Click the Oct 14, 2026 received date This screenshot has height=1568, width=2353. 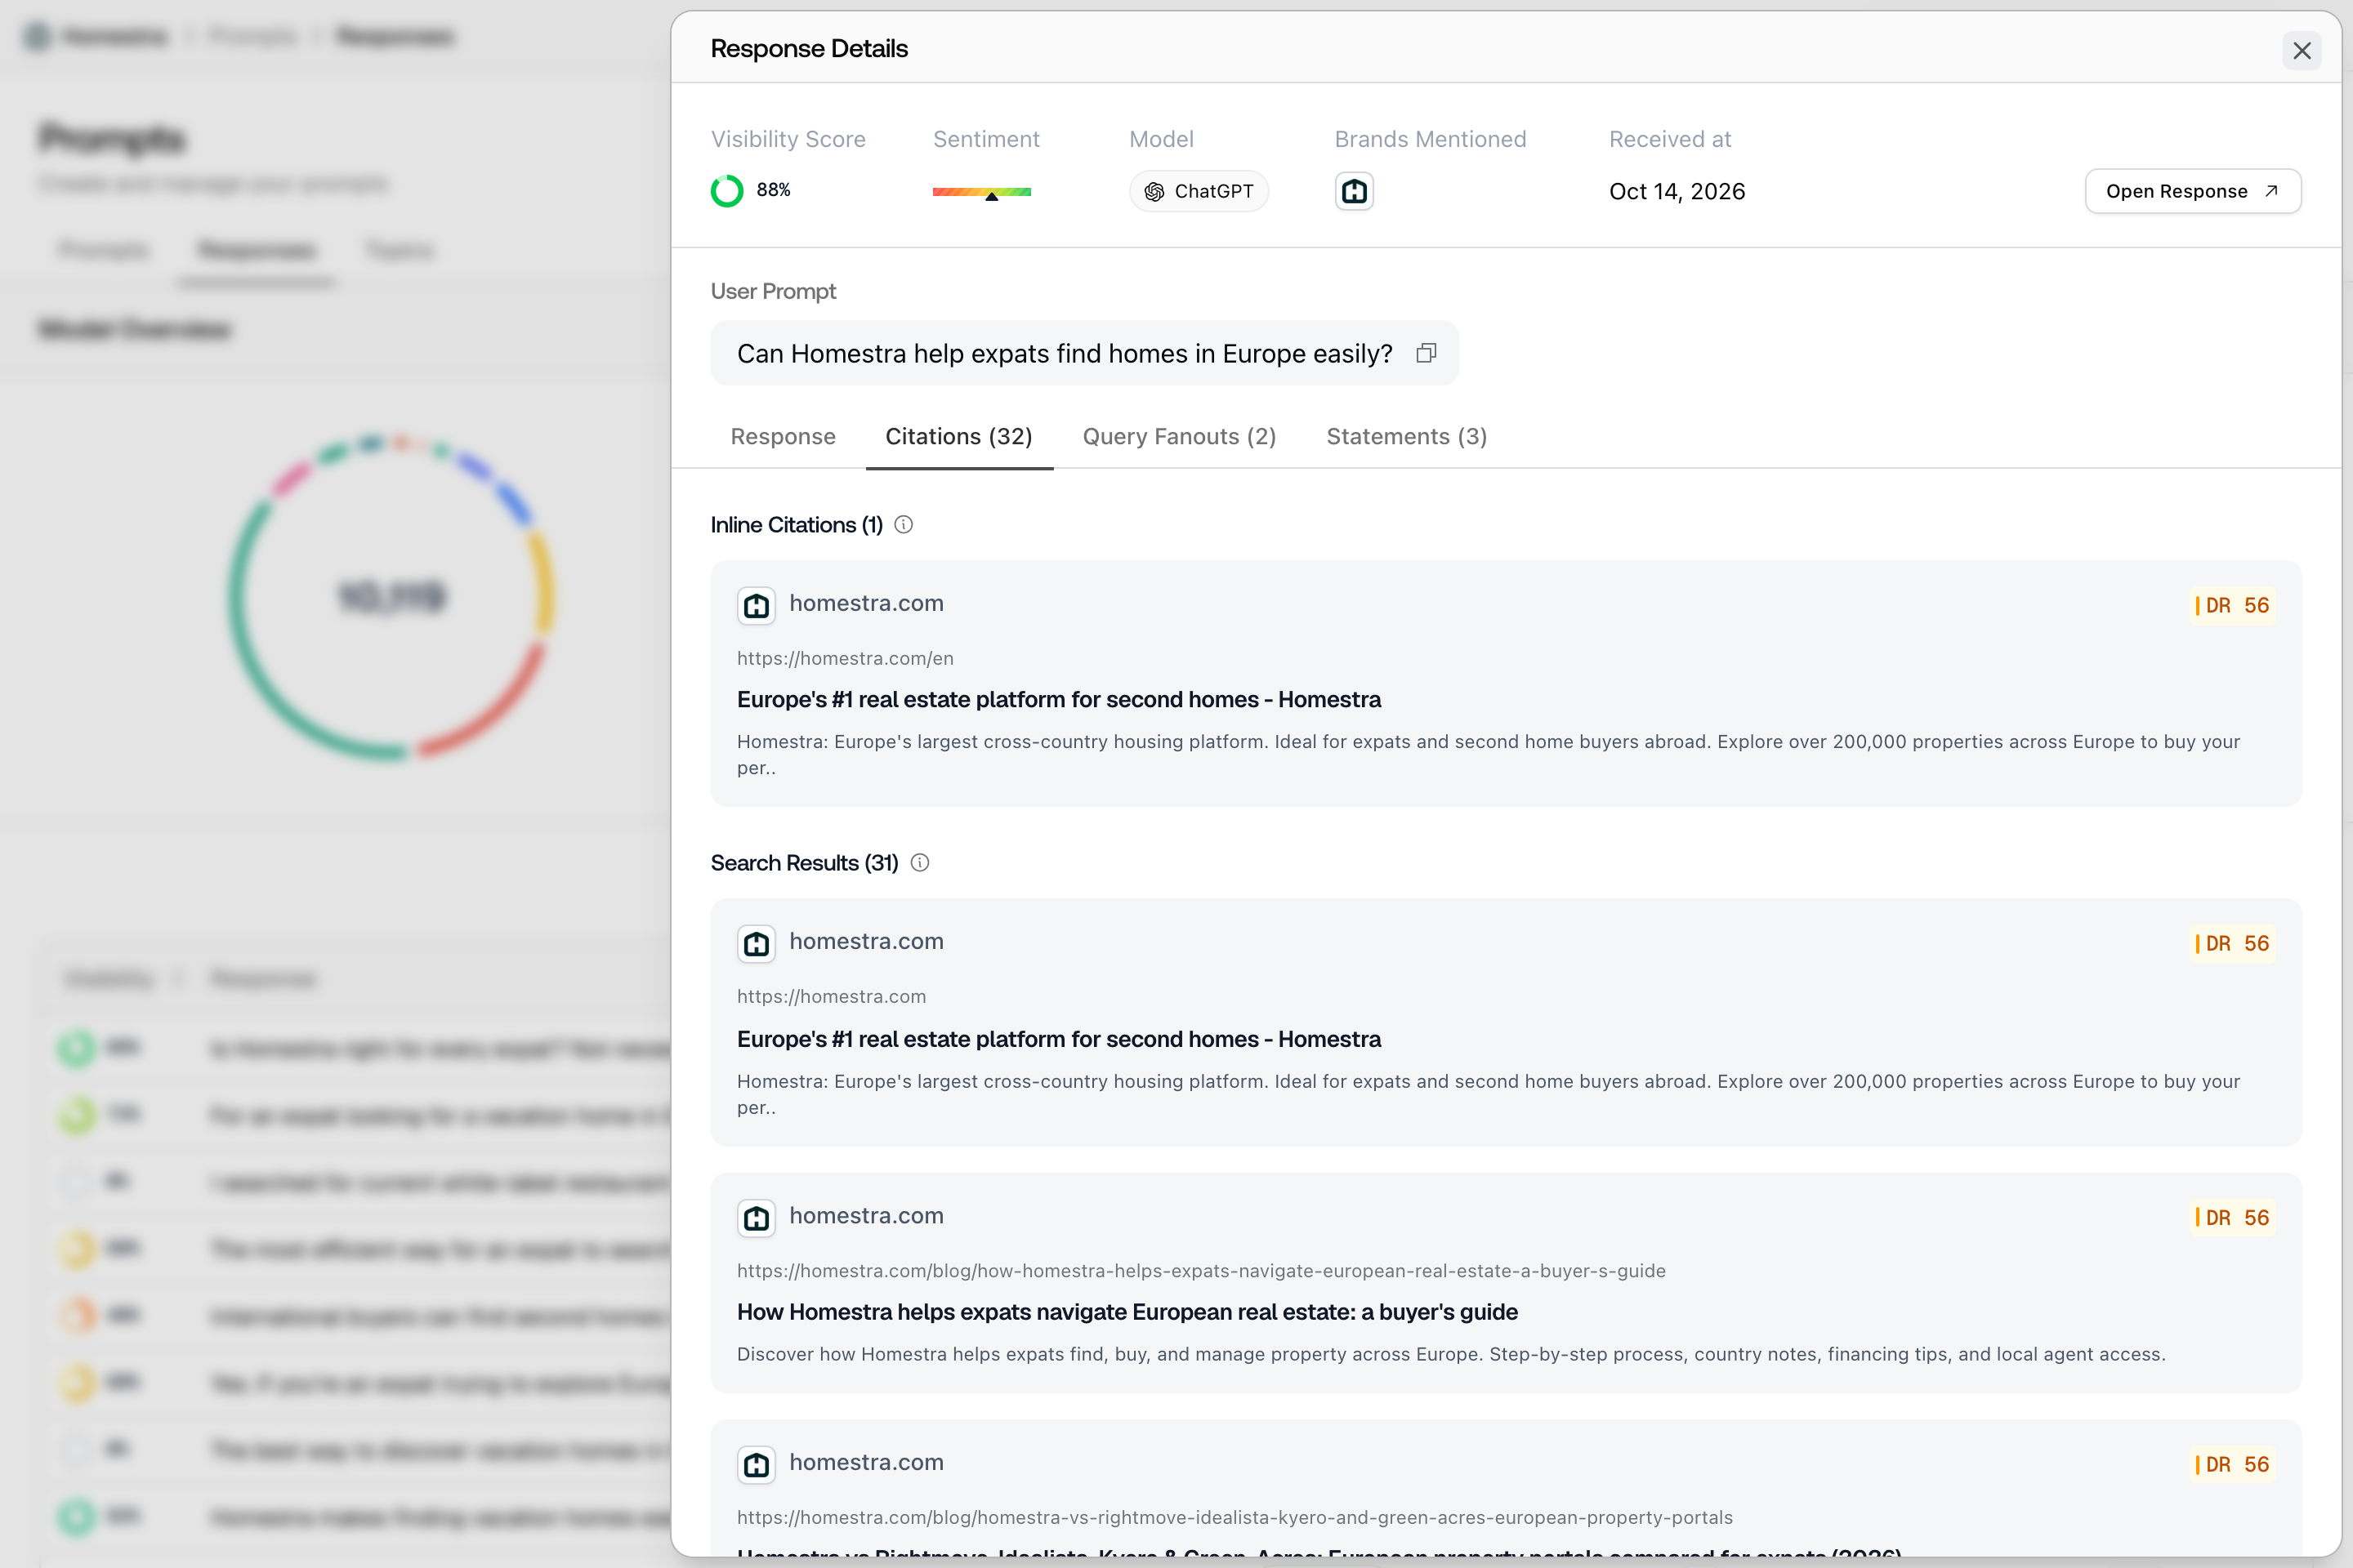coord(1677,191)
